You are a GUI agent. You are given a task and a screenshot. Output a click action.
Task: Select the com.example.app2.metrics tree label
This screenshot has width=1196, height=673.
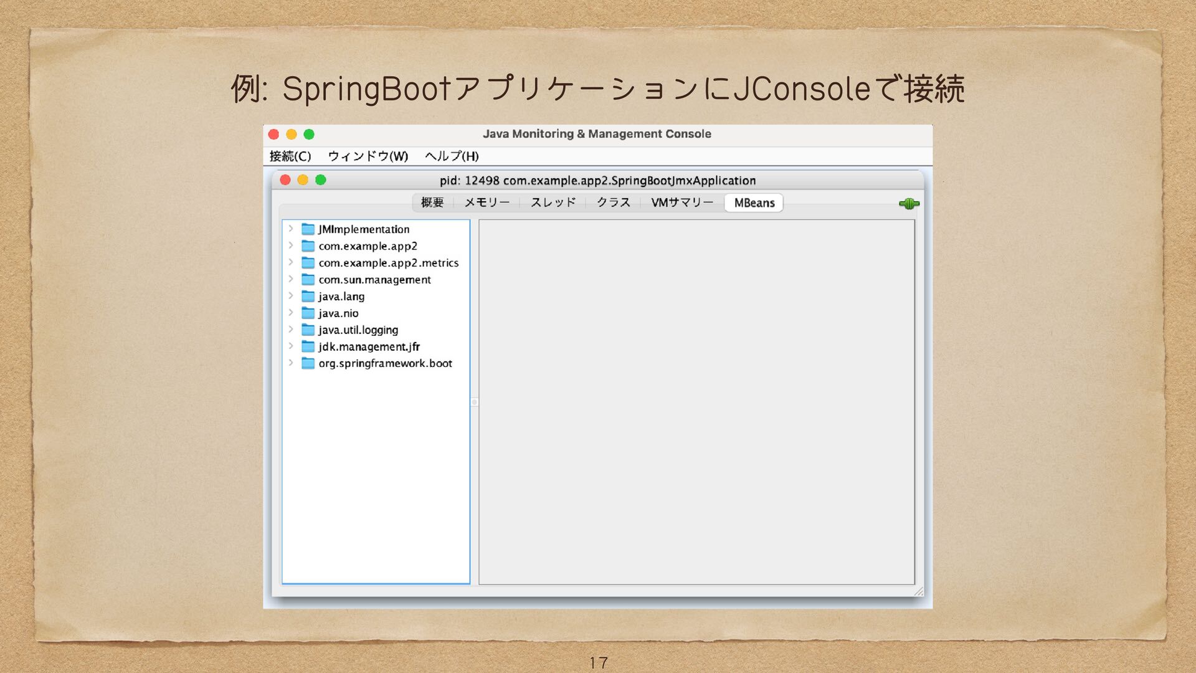[x=388, y=263]
